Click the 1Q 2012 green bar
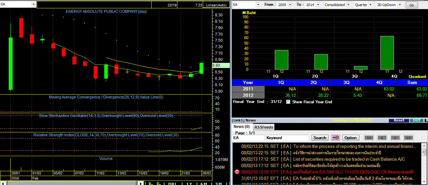428x185 pixels. pyautogui.click(x=282, y=60)
